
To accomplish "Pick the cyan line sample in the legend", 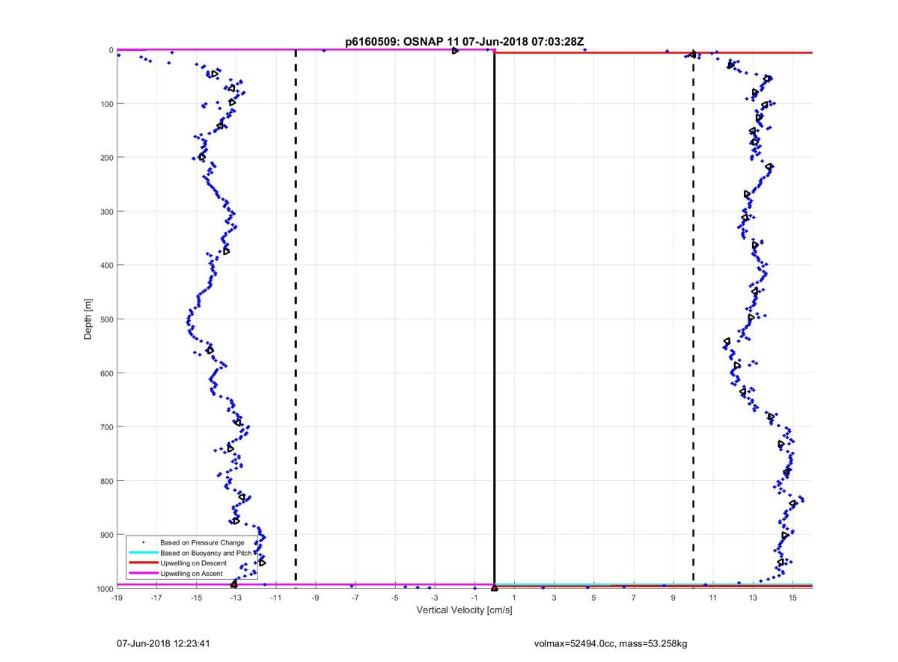I will (x=143, y=552).
